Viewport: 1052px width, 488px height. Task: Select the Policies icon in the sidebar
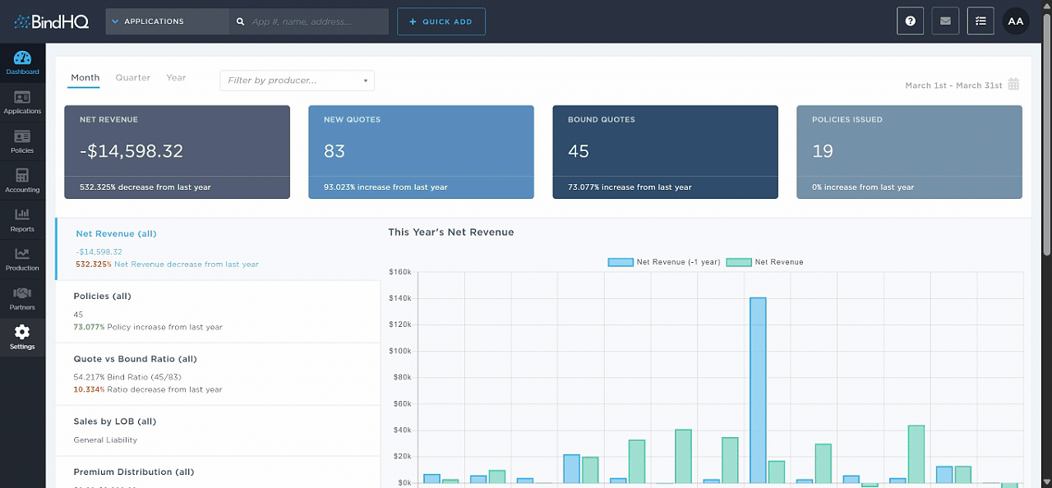[22, 136]
